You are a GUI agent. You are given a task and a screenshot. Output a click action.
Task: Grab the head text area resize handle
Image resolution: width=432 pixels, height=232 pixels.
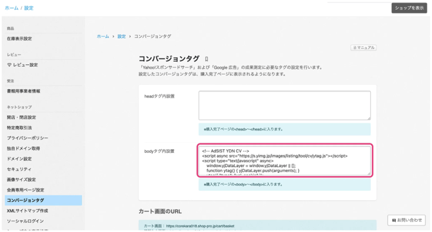(x=369, y=118)
